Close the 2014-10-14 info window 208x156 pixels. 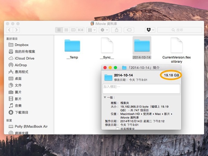point(105,68)
